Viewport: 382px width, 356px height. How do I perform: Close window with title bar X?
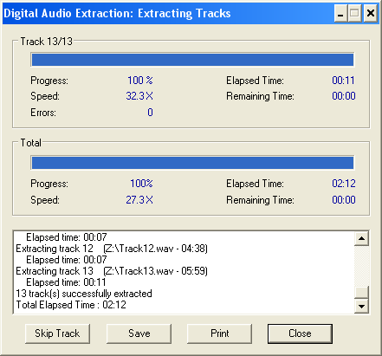click(x=371, y=13)
